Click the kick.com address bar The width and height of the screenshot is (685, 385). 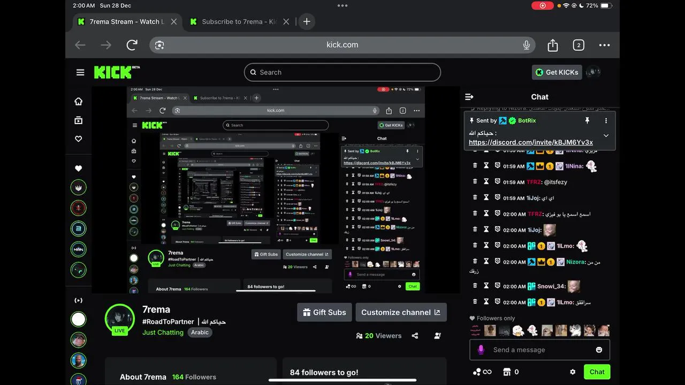[342, 45]
